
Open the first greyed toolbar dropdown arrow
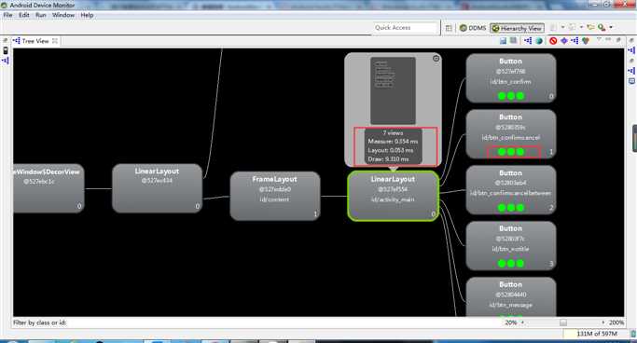coord(562,28)
